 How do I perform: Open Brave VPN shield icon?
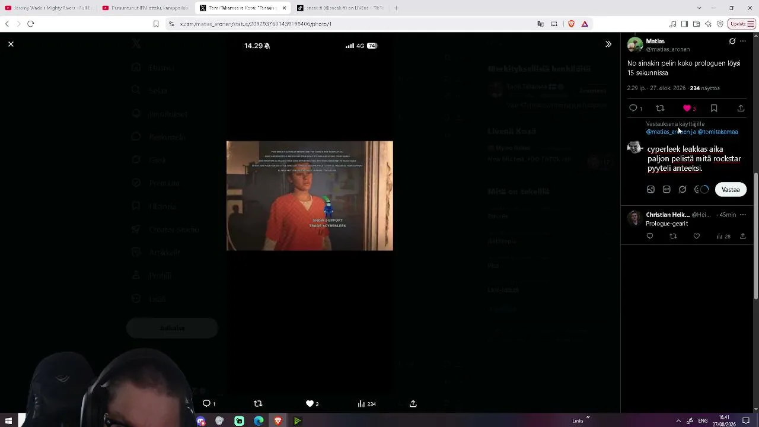coord(720,24)
